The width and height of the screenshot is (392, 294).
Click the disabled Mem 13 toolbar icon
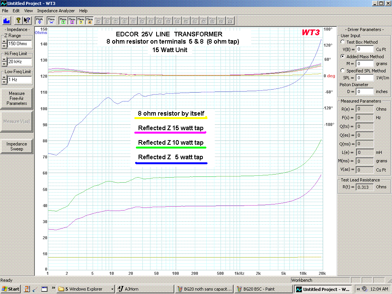tap(168, 21)
